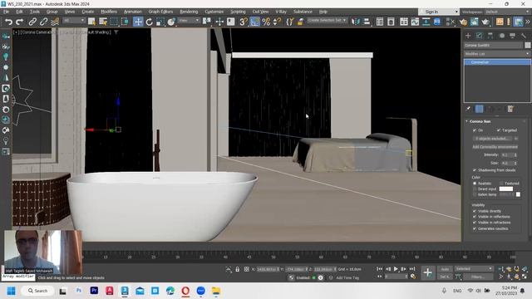This screenshot has width=532, height=299.
Task: Click the objects excluded button
Action: tap(493, 139)
